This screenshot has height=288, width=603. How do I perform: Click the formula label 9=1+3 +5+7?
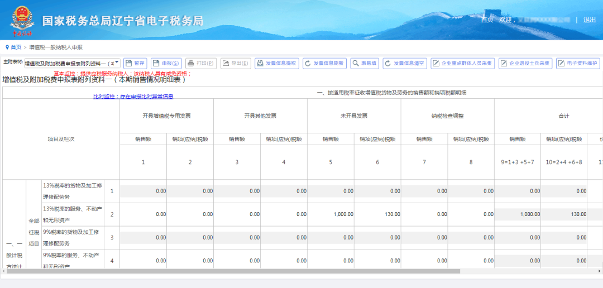coord(518,162)
